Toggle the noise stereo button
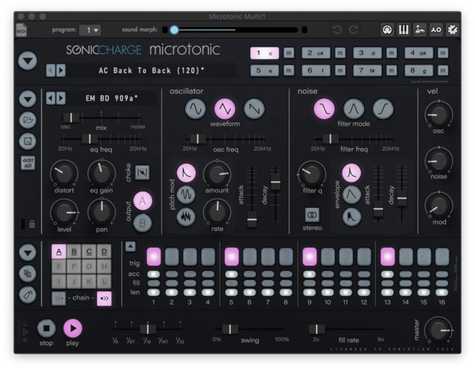Viewport: 475px width, 370px height. click(x=312, y=215)
